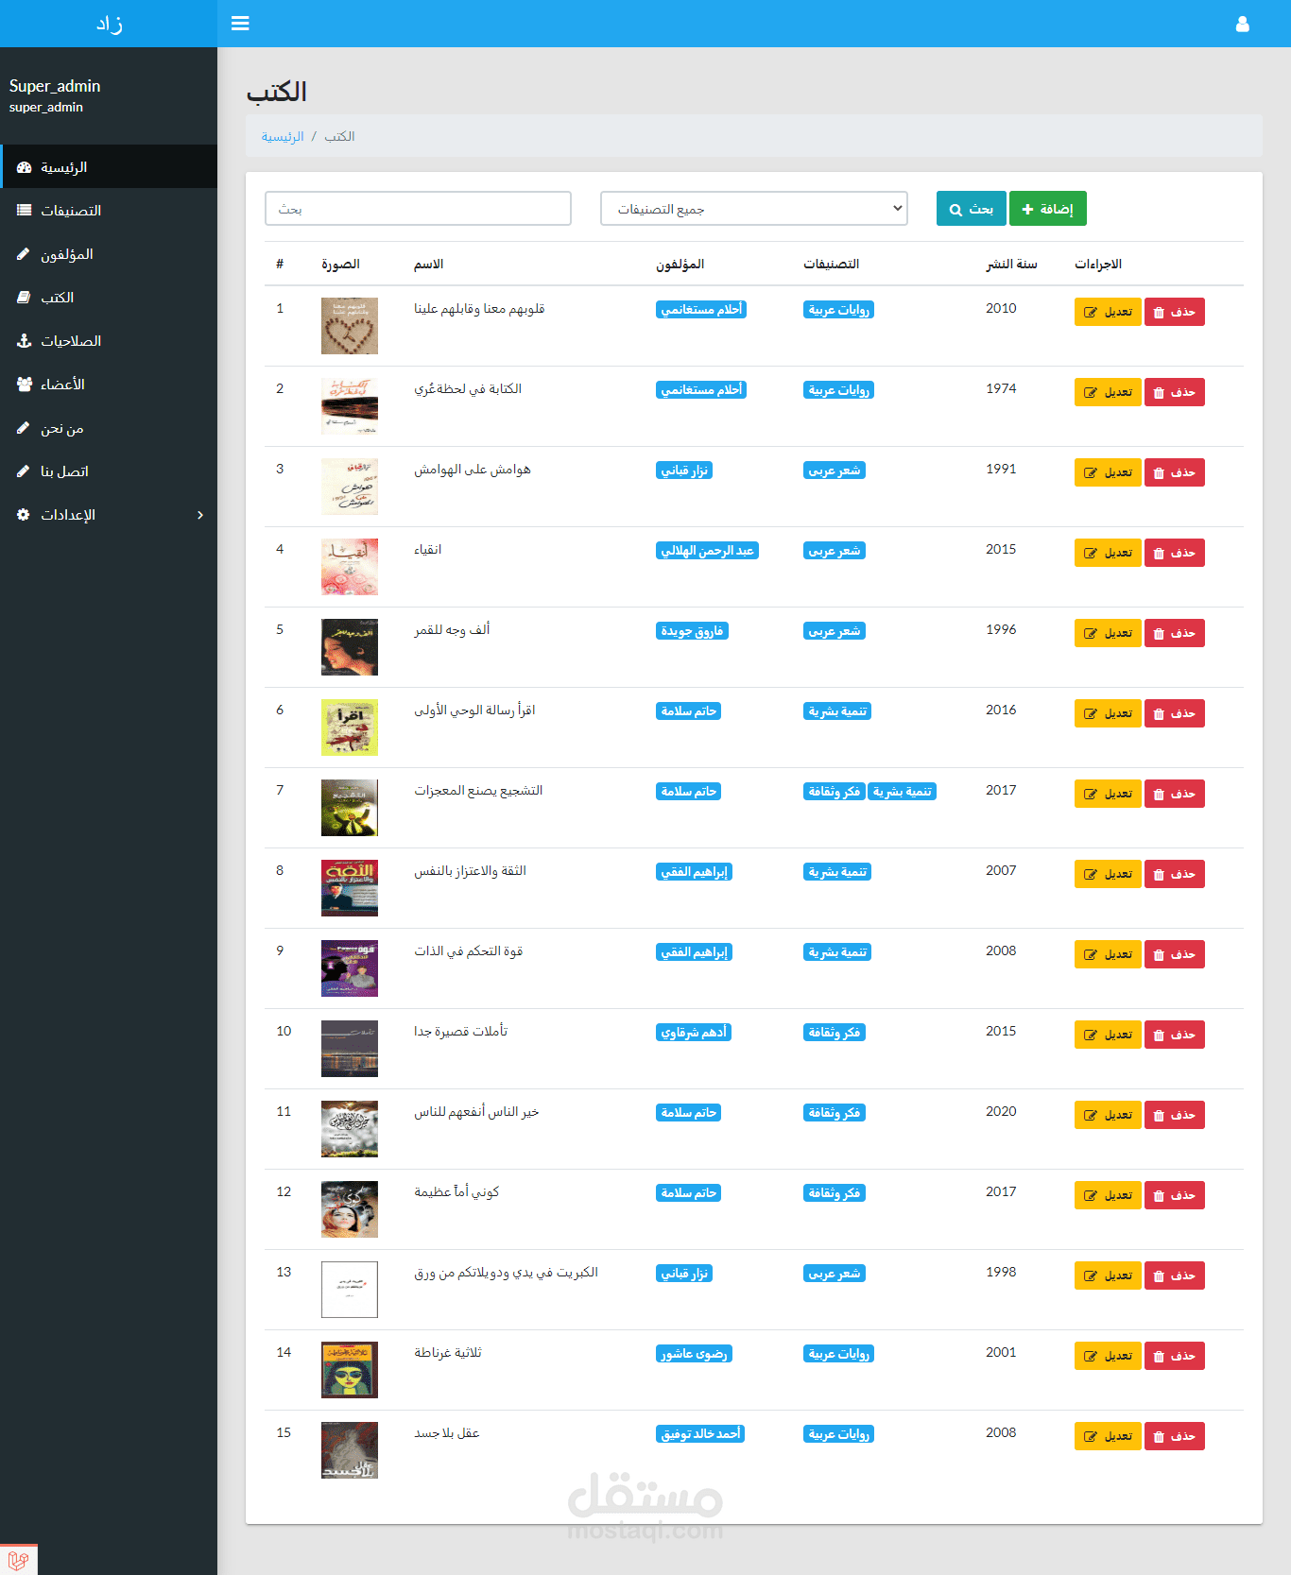This screenshot has height=1575, width=1291.
Task: Expand the الإعدادات settings submenu chevron
Action: click(x=200, y=515)
